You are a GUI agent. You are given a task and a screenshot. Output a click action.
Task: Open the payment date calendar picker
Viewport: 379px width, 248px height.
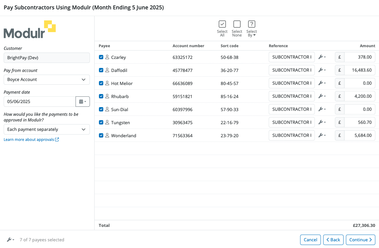83,101
